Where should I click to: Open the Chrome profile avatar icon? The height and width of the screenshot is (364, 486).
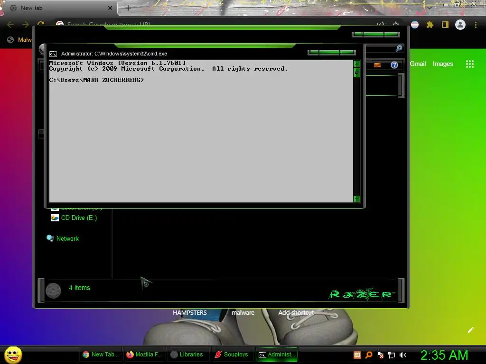click(x=460, y=25)
